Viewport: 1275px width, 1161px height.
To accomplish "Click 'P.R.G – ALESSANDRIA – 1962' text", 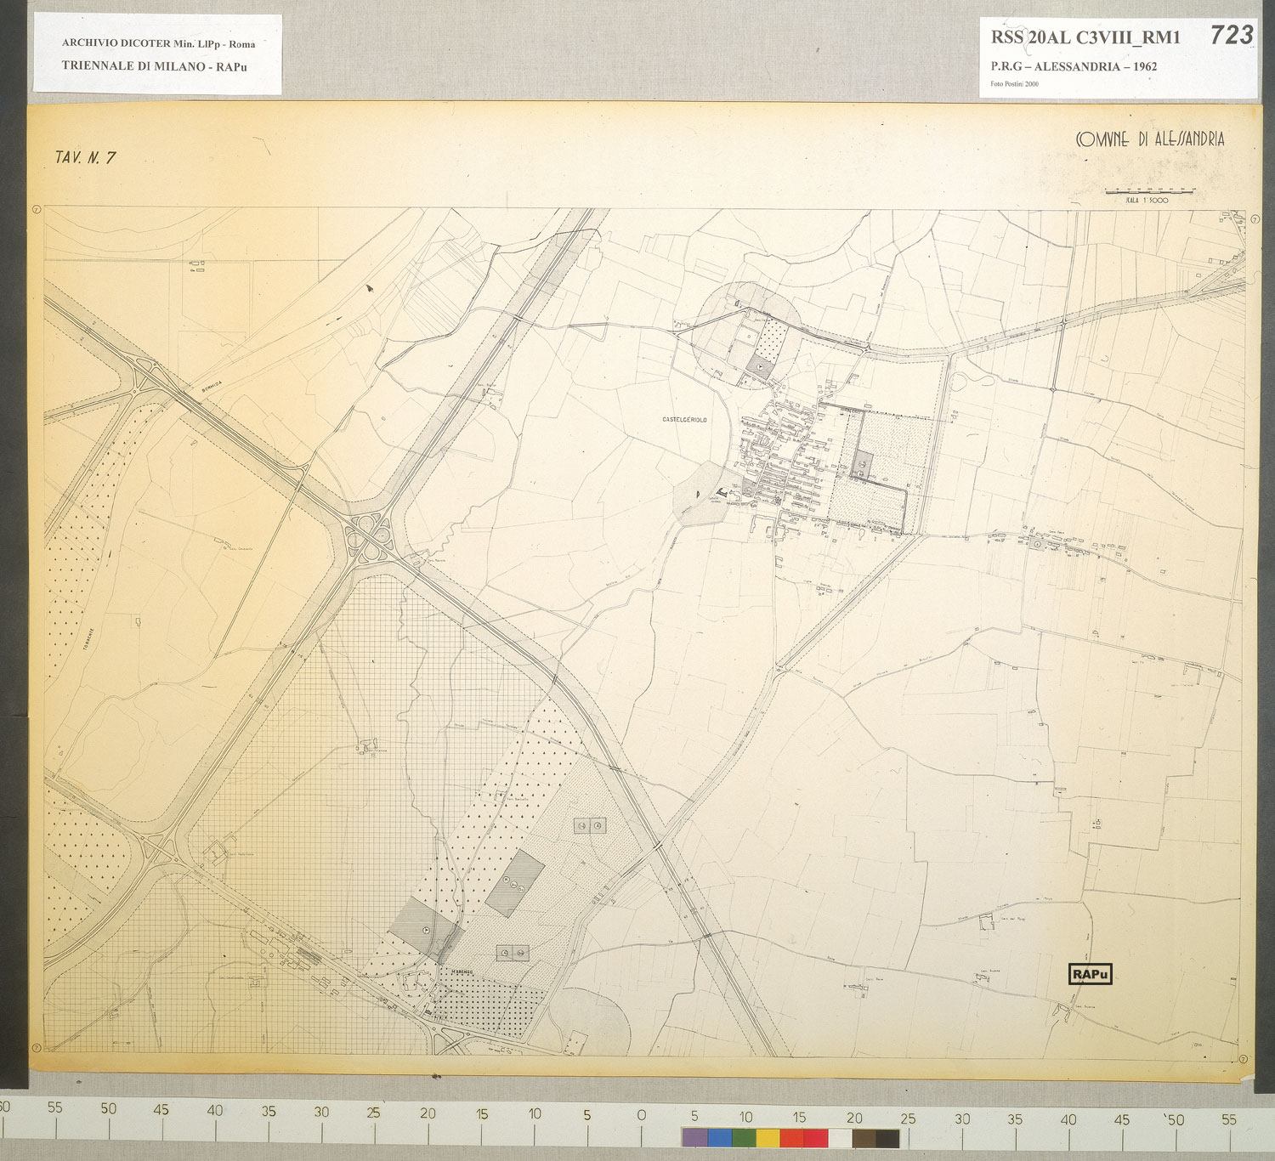I will 1074,66.
